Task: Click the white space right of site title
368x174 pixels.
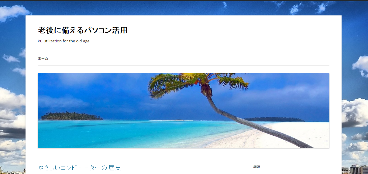Action: [228, 30]
